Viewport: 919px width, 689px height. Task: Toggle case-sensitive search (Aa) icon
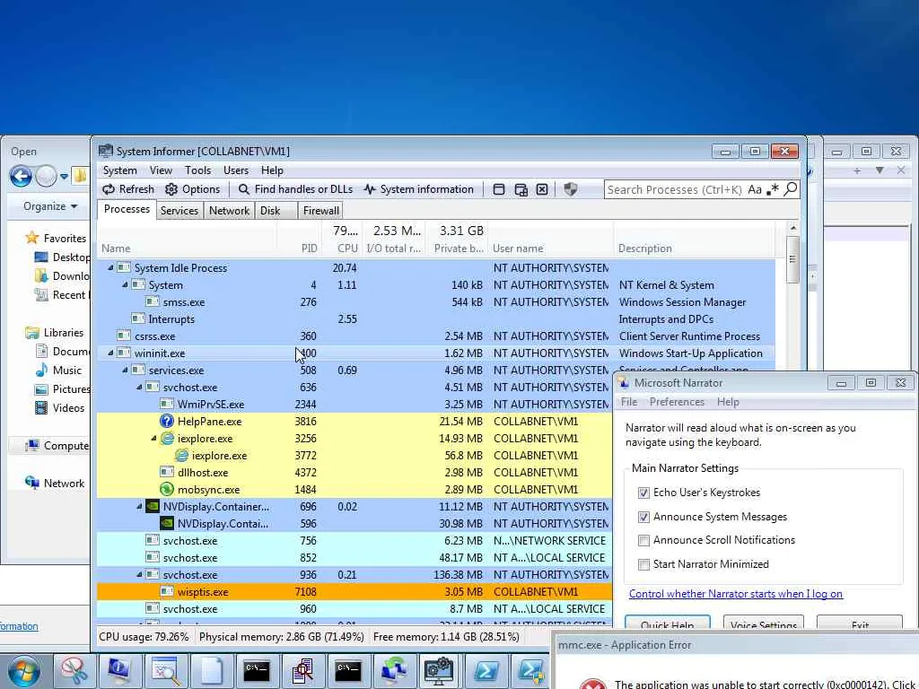755,189
